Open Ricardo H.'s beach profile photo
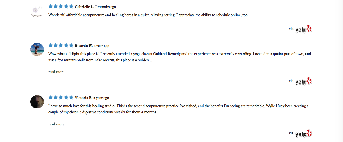The height and width of the screenshot is (142, 343). click(x=37, y=50)
